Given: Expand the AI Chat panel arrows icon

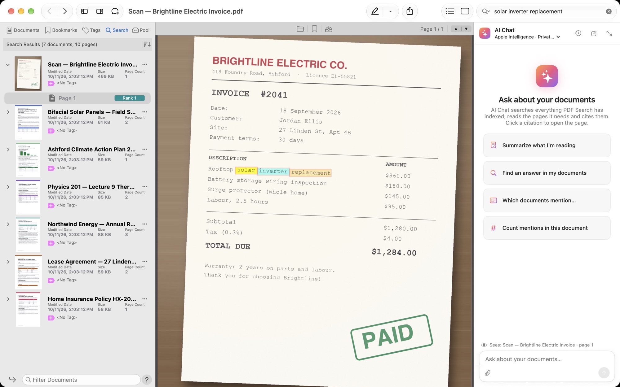Looking at the screenshot, I should [x=609, y=33].
